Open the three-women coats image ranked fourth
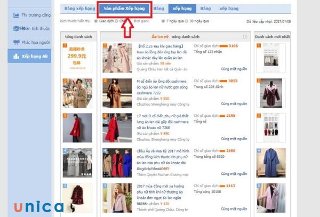Screen dimensions: 320x217 117,163
